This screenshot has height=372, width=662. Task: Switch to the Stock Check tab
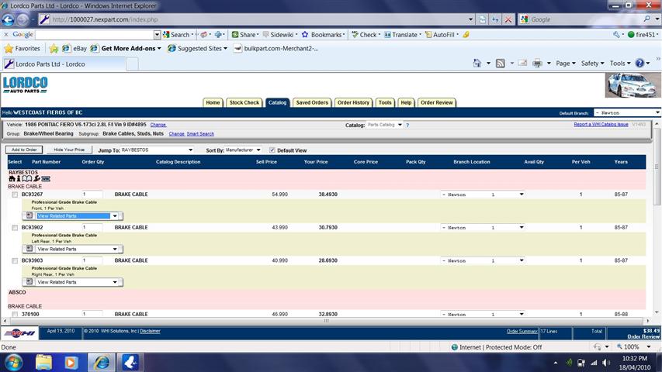244,102
